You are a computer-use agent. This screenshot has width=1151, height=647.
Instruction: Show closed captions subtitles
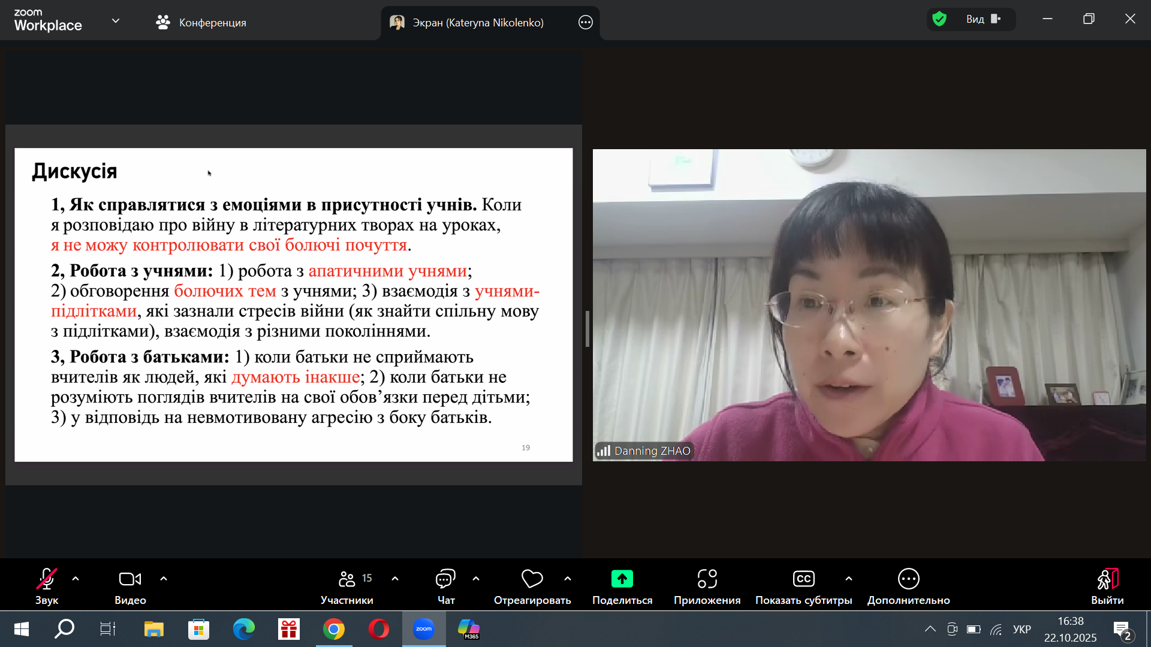[x=803, y=579]
